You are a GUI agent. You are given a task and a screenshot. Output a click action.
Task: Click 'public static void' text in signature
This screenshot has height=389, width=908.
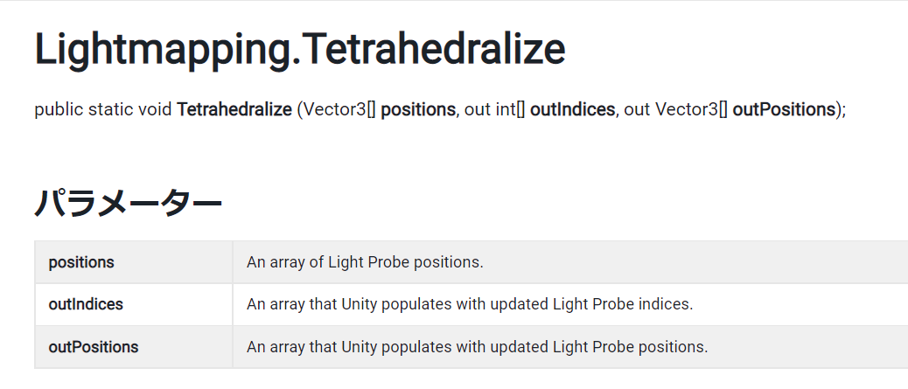pyautogui.click(x=103, y=109)
